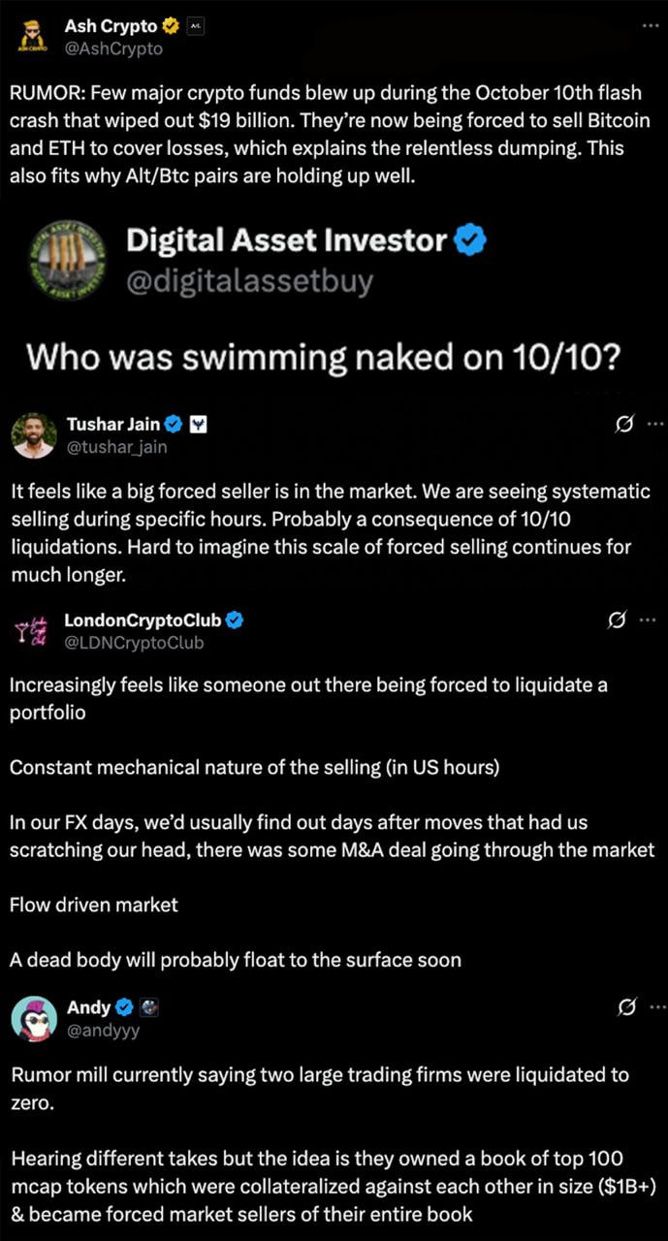Click Tushar Jain's profile photo
The width and height of the screenshot is (668, 1241).
click(x=34, y=434)
